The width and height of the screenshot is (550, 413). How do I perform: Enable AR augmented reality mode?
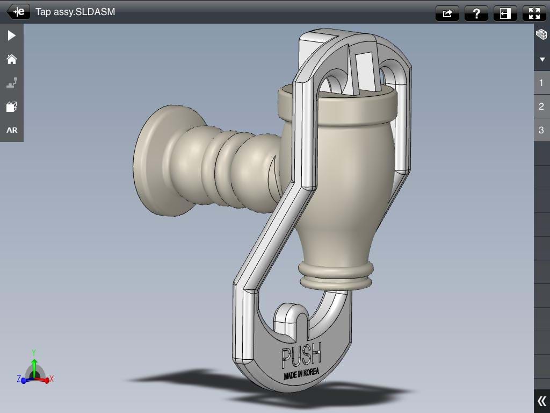tap(11, 130)
